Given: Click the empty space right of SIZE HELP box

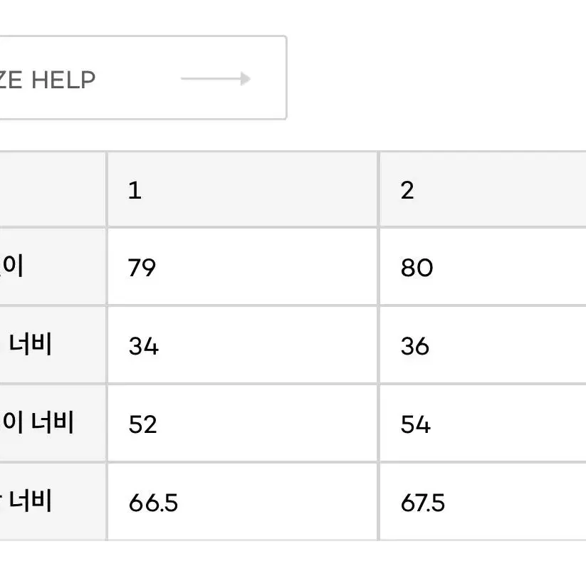Looking at the screenshot, I should coord(434,78).
